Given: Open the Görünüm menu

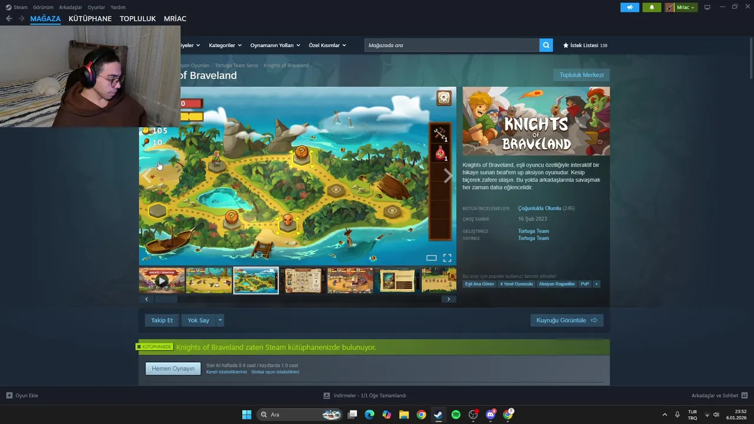Looking at the screenshot, I should click(43, 7).
